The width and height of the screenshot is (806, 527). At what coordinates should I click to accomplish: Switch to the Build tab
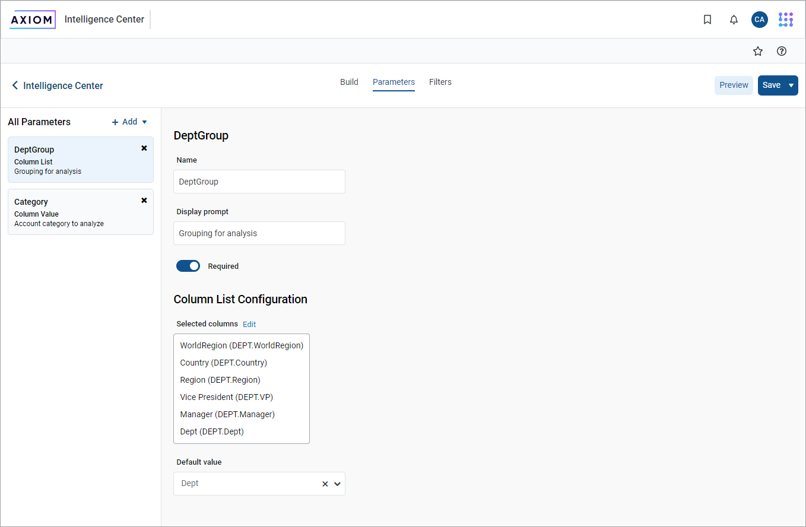click(349, 82)
